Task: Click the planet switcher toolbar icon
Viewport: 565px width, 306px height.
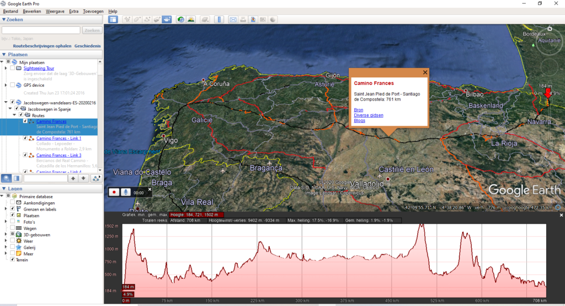Action: (x=205, y=19)
